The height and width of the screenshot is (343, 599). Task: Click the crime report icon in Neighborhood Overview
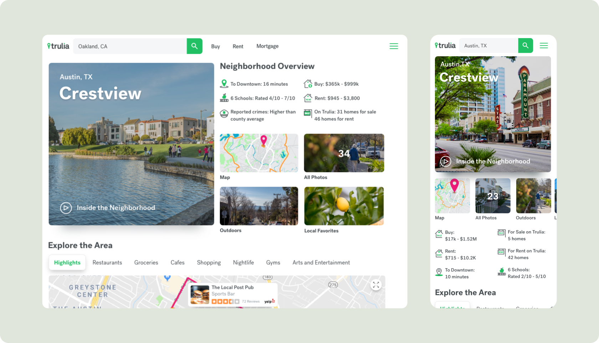point(224,113)
